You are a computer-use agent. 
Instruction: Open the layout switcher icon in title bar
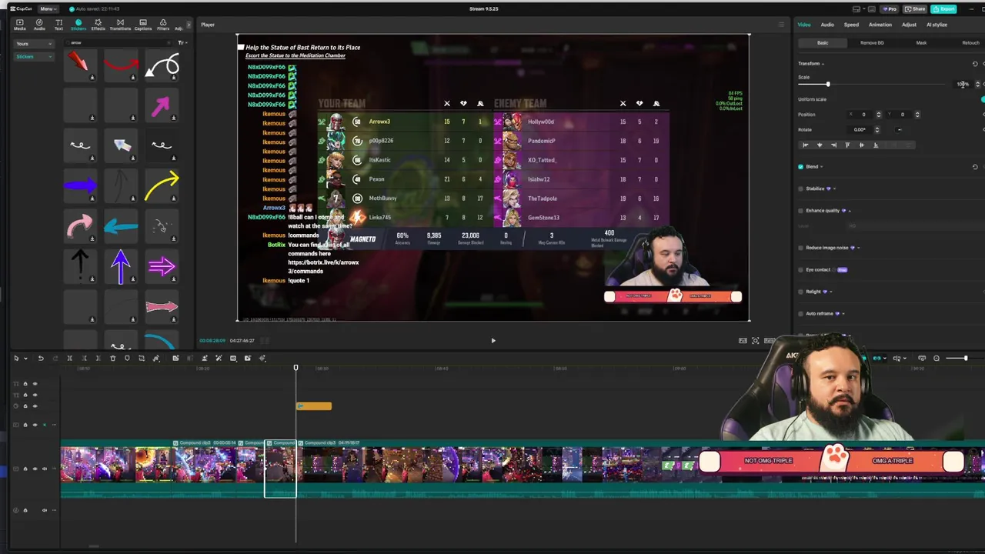(856, 9)
